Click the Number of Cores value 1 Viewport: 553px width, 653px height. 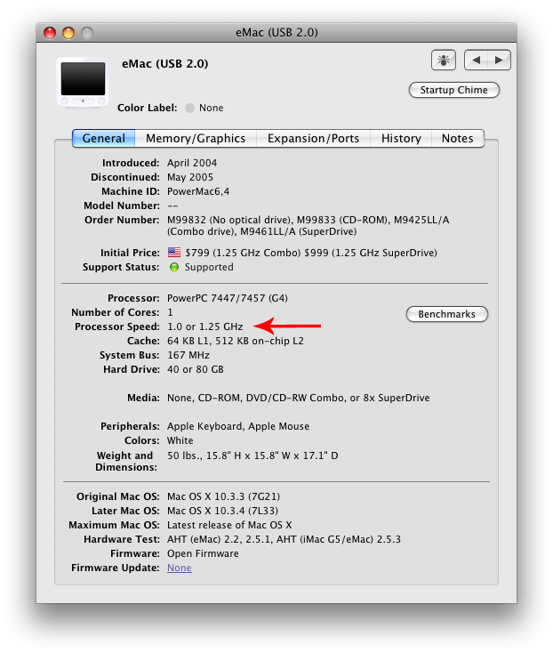click(170, 312)
